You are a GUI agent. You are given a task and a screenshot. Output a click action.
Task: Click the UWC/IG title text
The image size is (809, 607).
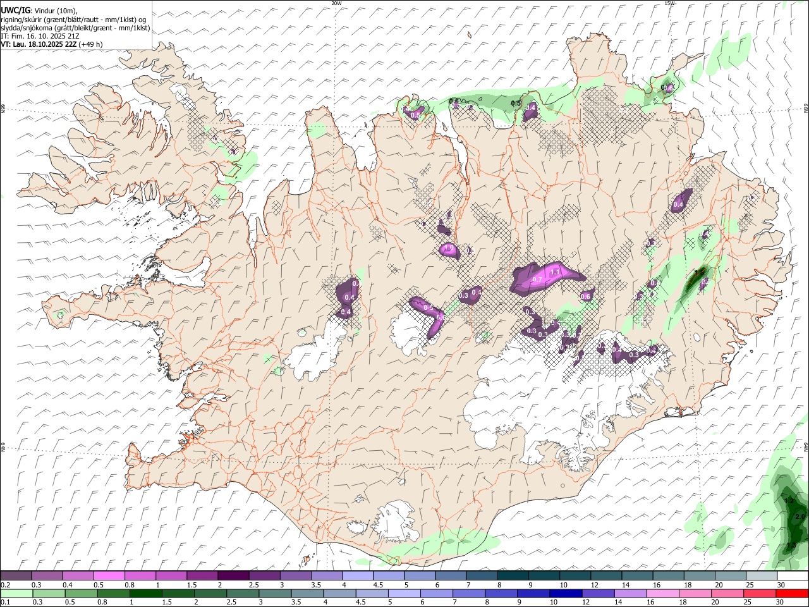coord(15,11)
